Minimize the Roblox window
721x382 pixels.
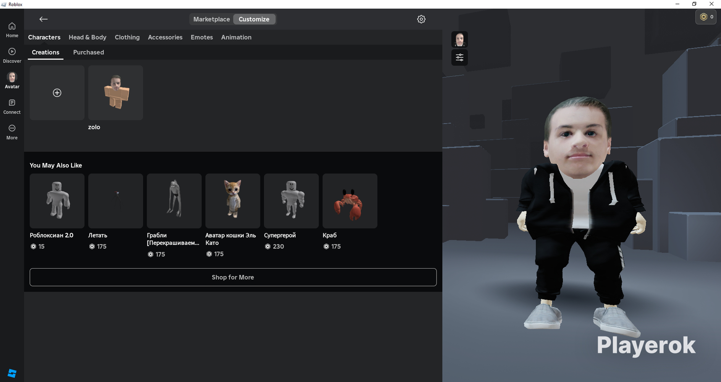click(677, 4)
